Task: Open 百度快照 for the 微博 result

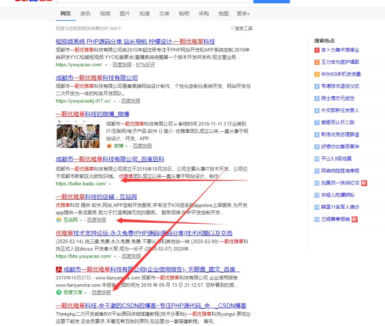Action: (142, 146)
